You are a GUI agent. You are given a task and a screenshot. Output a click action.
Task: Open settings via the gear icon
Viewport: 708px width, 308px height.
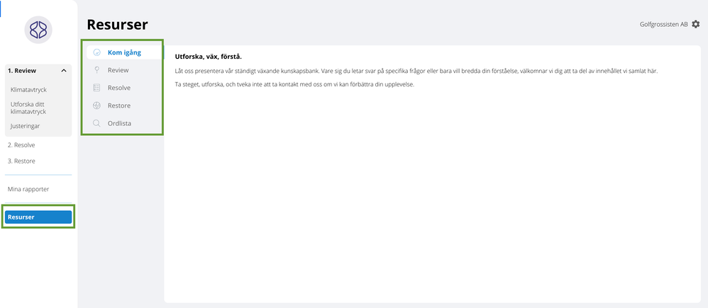[x=696, y=25]
